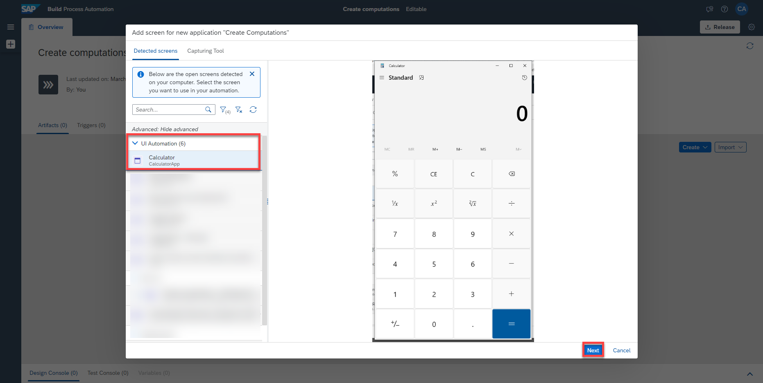The image size is (763, 383).
Task: Click the Calculator square root key
Action: point(473,203)
